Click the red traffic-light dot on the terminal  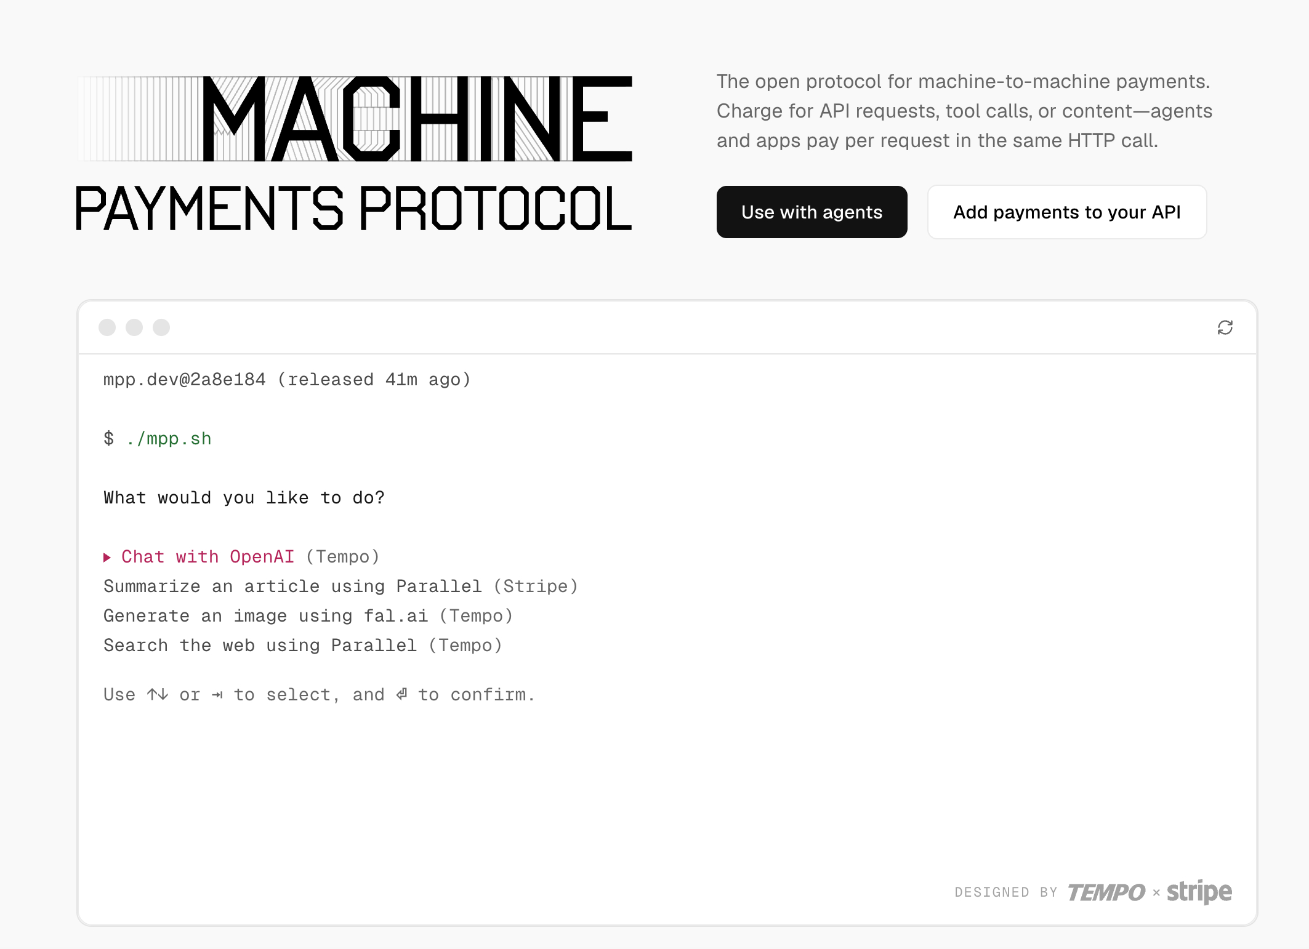point(108,328)
